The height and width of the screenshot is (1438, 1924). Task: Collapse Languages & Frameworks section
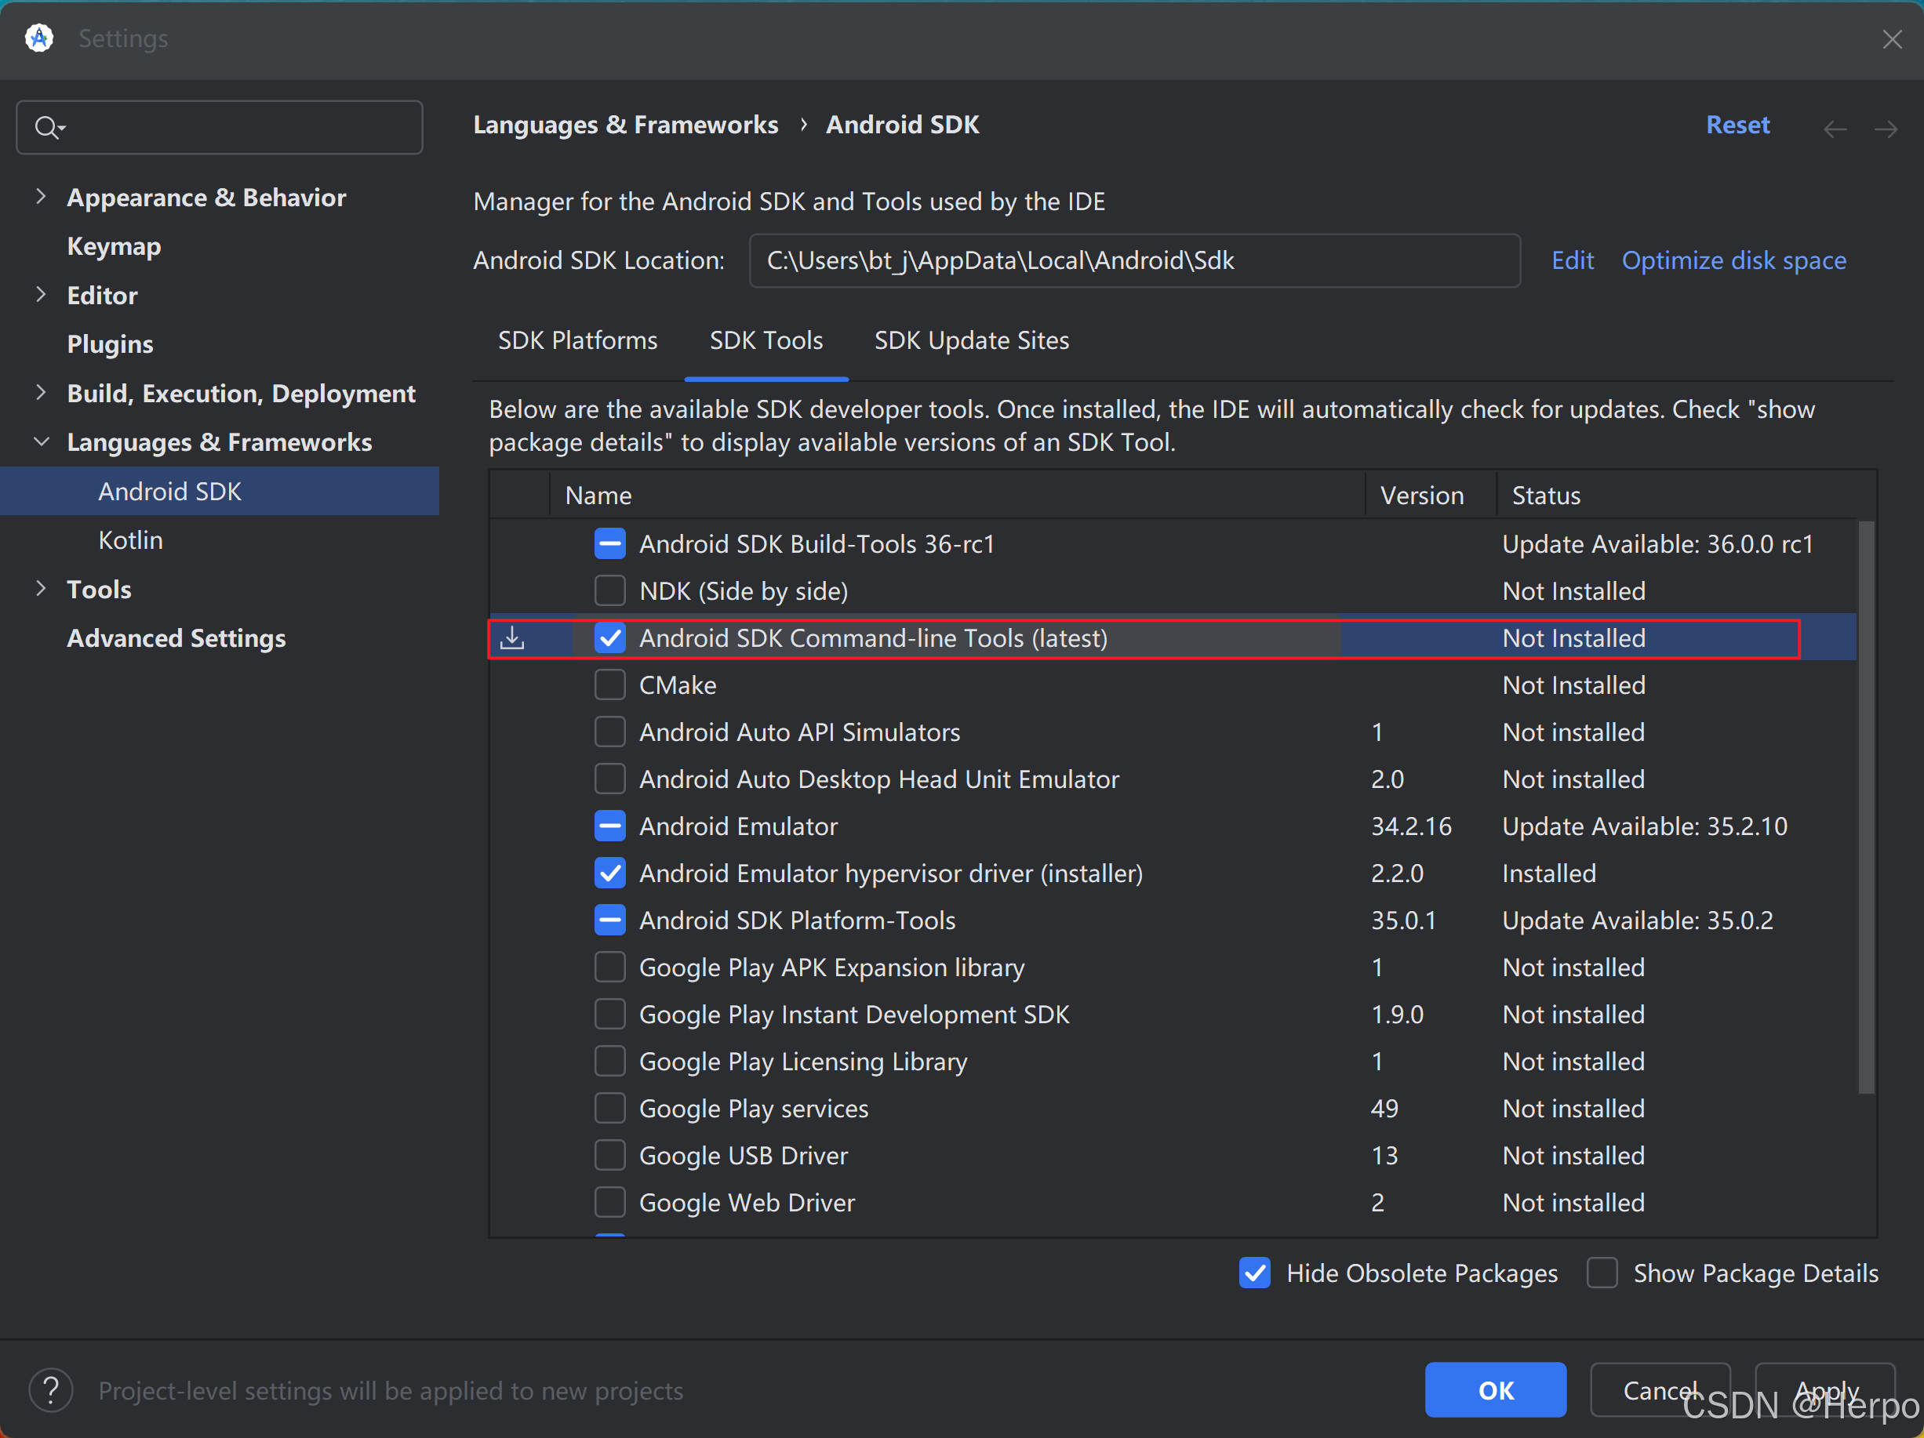click(41, 441)
